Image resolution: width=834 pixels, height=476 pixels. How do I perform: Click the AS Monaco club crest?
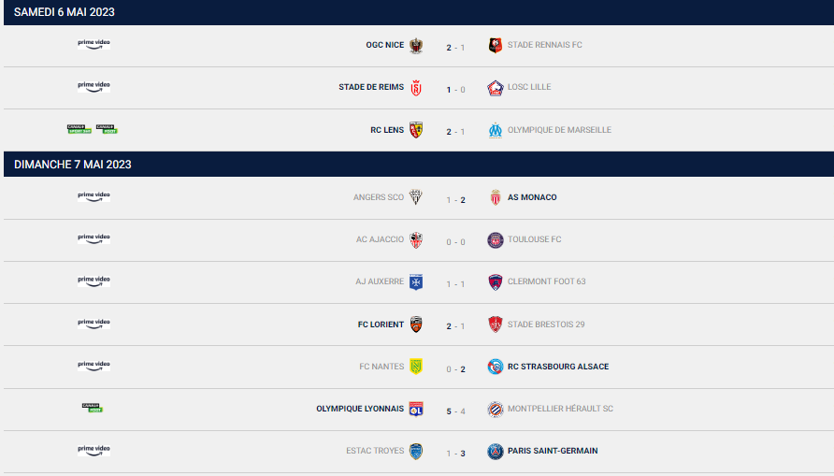coord(496,197)
